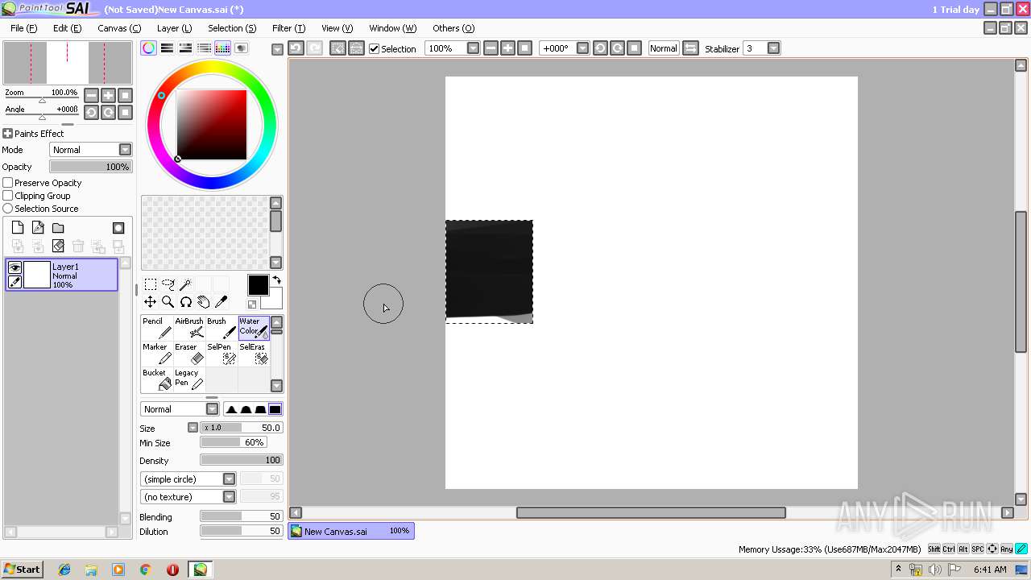Select the Water Color tool
This screenshot has width=1031, height=580.
pos(254,327)
